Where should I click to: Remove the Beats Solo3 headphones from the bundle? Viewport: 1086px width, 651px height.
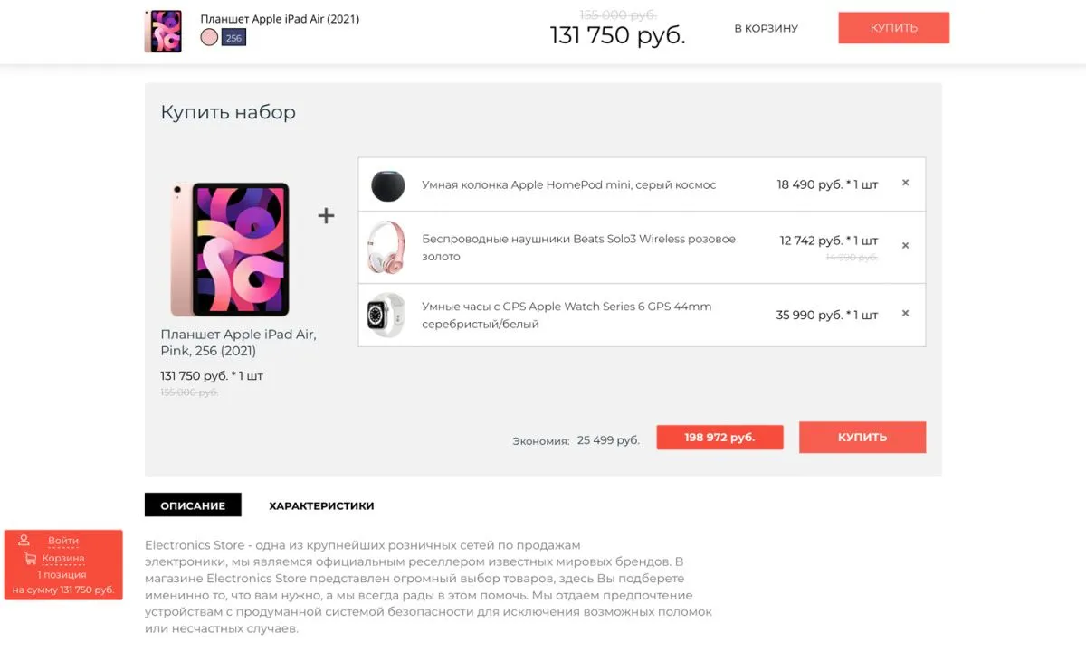tap(905, 246)
